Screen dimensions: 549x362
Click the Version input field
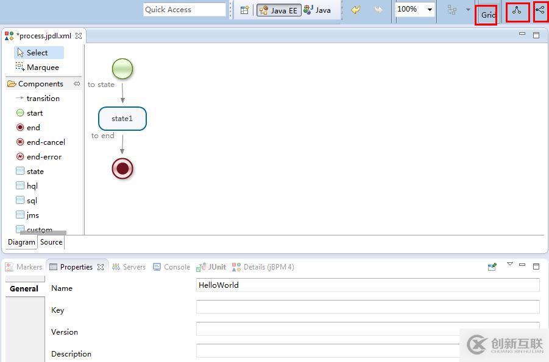click(367, 329)
